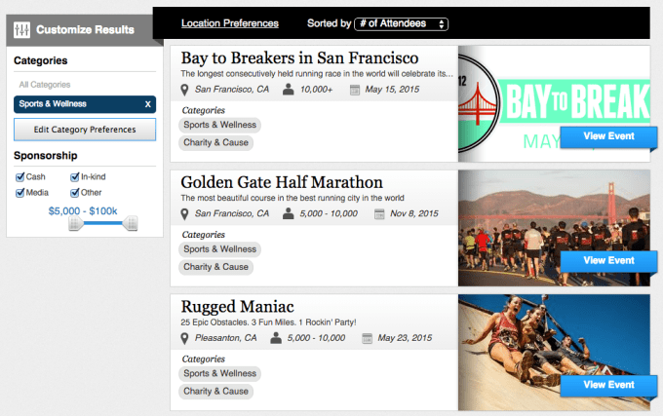The height and width of the screenshot is (416, 663).
Task: Click Charity & Cause tag under Golden Gate Half Marathon
Action: coord(215,267)
